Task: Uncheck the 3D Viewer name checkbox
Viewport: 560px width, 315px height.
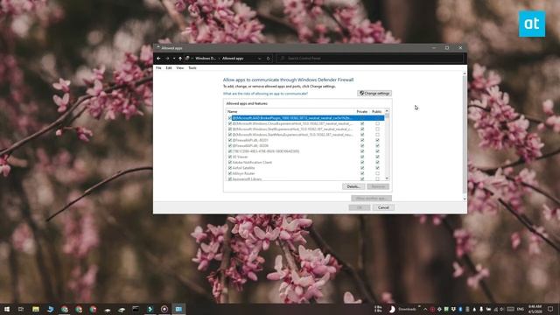Action: tap(230, 157)
